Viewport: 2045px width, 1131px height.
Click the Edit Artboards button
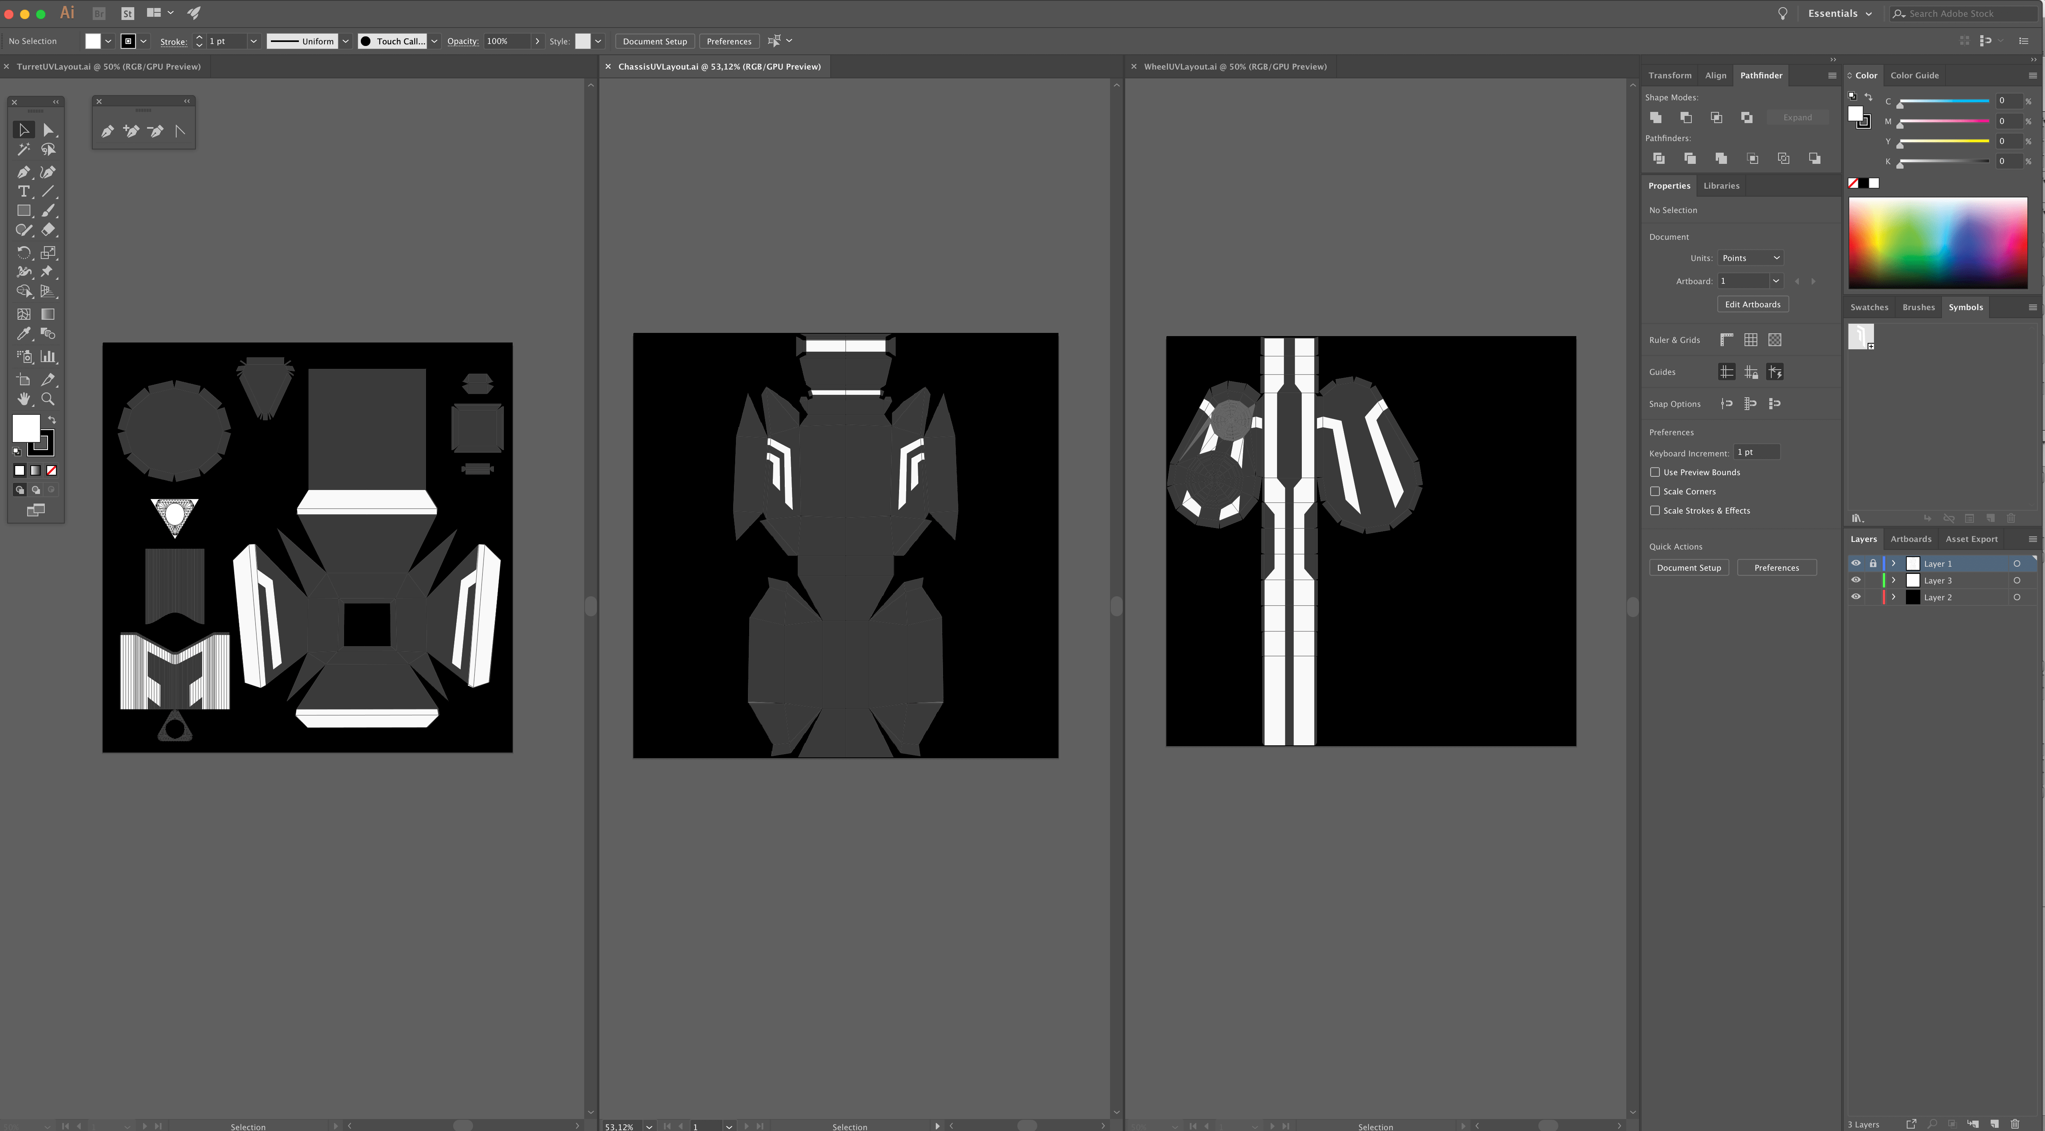click(1752, 304)
